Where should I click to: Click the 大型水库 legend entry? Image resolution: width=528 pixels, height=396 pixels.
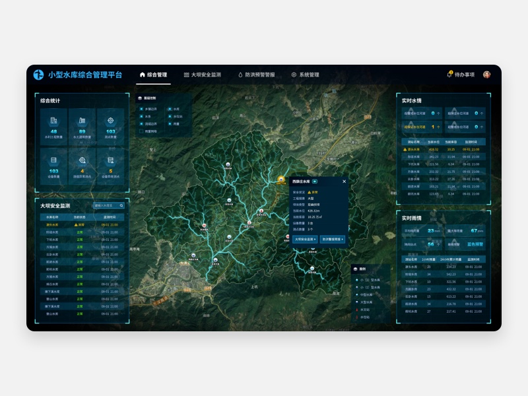(x=364, y=302)
